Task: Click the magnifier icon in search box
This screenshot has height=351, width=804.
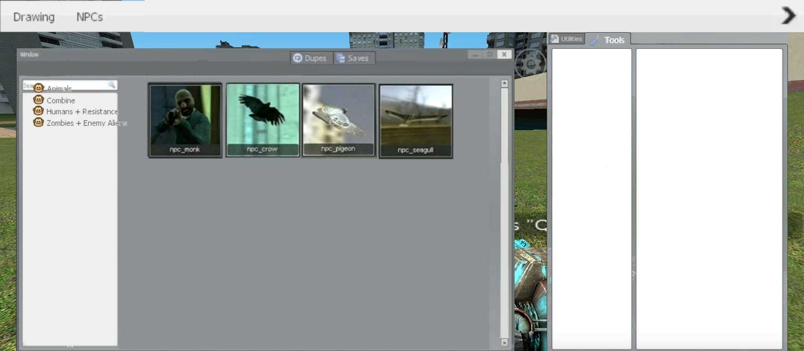Action: (112, 85)
